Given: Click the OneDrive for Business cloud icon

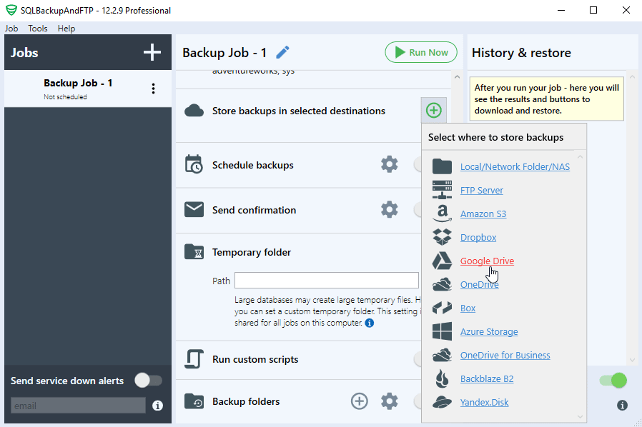Looking at the screenshot, I should point(442,355).
